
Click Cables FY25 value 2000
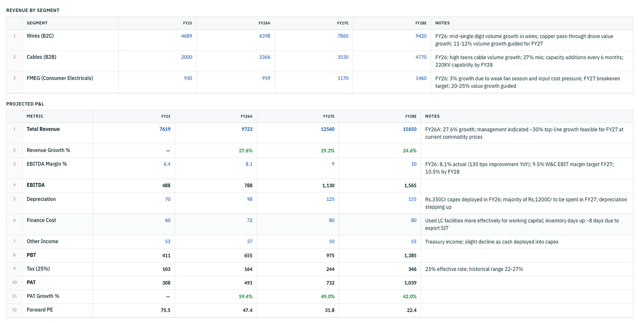[187, 57]
